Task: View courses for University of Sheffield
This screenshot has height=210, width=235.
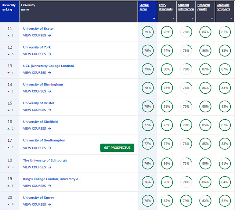Action: (37, 128)
